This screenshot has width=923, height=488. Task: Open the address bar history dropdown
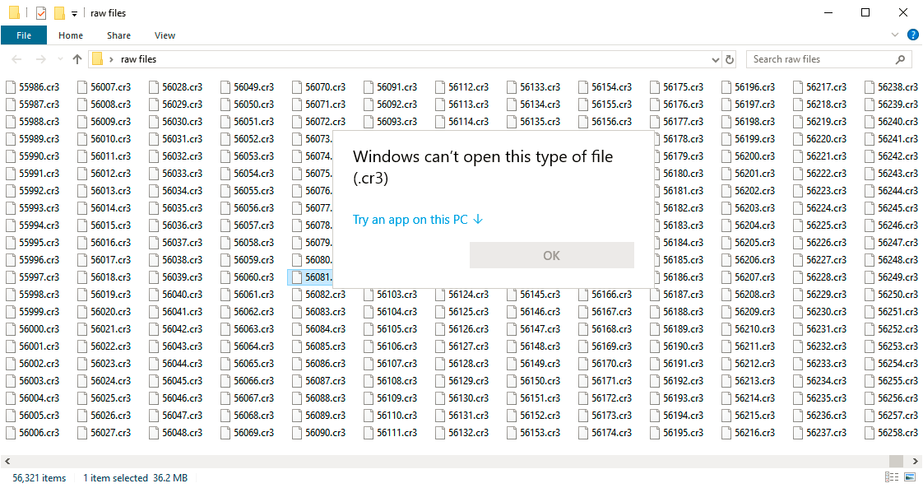715,58
